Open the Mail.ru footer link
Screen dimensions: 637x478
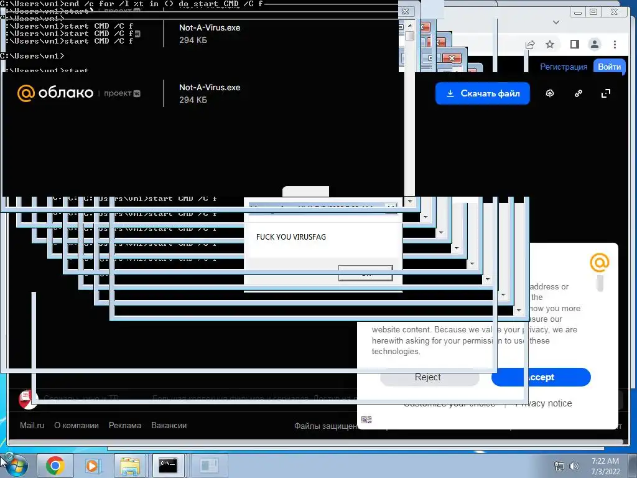[x=32, y=425]
